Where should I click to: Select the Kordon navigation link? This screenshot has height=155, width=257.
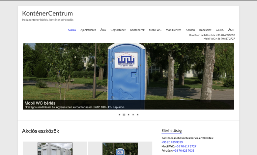(190, 30)
